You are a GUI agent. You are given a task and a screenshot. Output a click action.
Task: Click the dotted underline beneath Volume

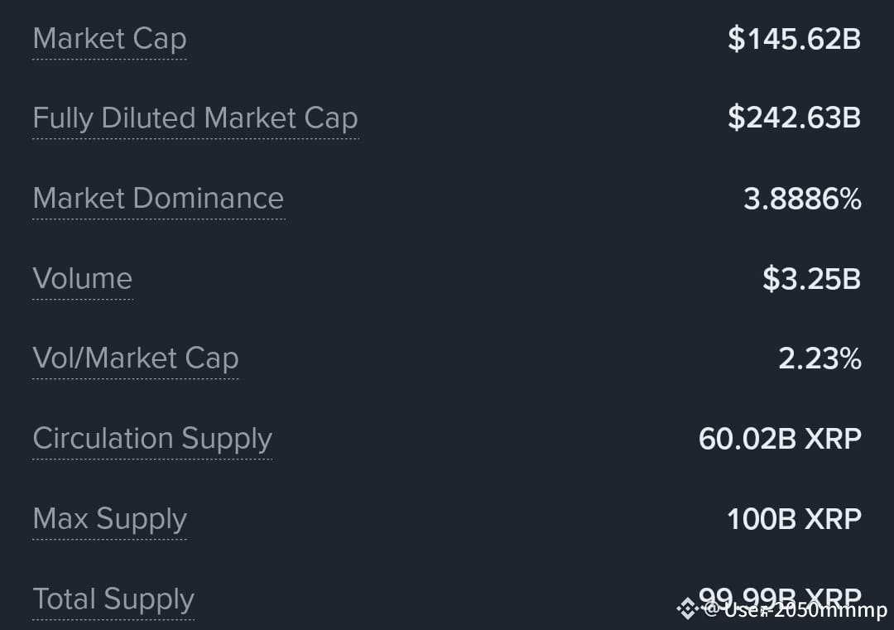click(83, 299)
